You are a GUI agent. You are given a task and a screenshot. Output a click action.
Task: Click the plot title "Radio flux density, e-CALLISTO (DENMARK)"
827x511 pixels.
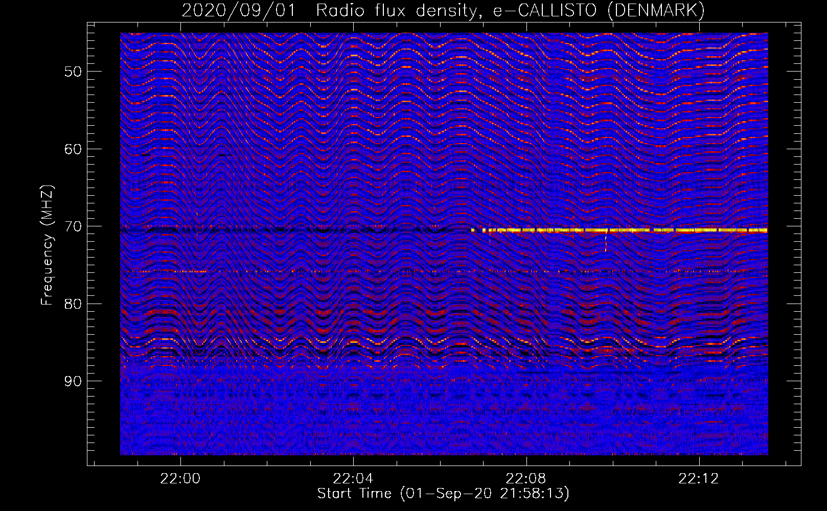coord(510,11)
